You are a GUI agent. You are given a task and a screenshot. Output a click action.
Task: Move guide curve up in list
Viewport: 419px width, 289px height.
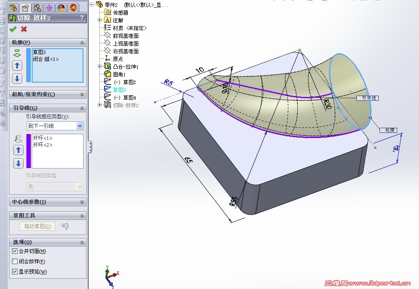[x=18, y=150]
